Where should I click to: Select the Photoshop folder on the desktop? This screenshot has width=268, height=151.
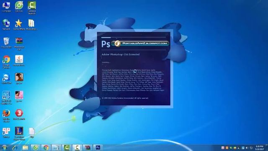32,25
